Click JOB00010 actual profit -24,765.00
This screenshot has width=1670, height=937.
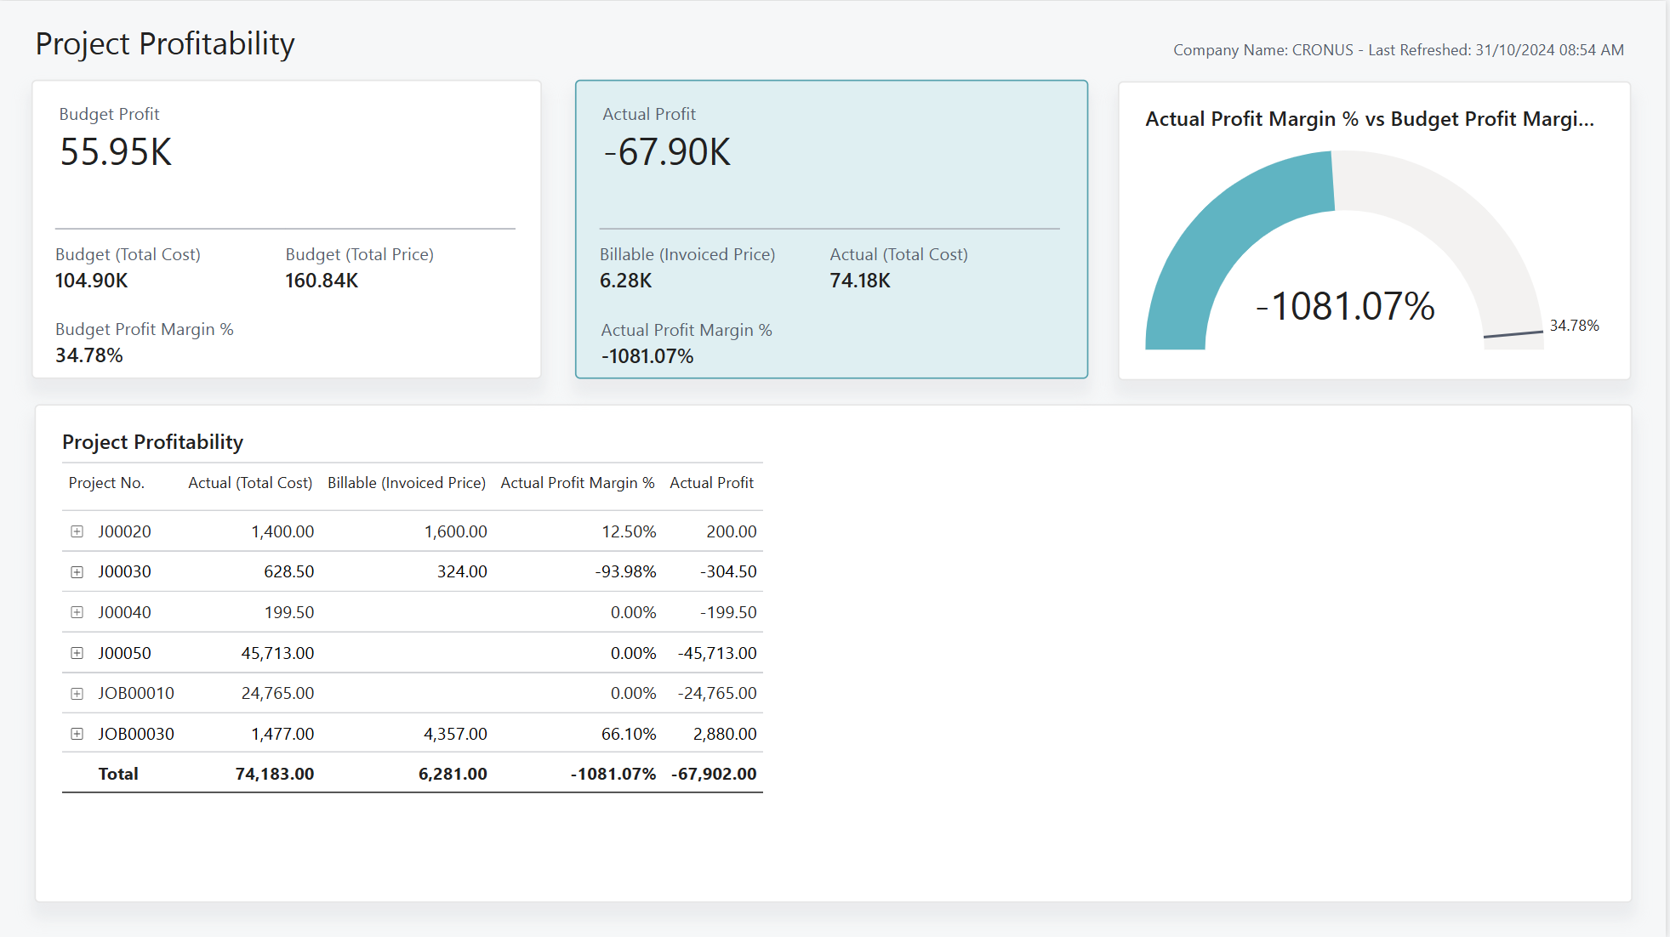718,694
